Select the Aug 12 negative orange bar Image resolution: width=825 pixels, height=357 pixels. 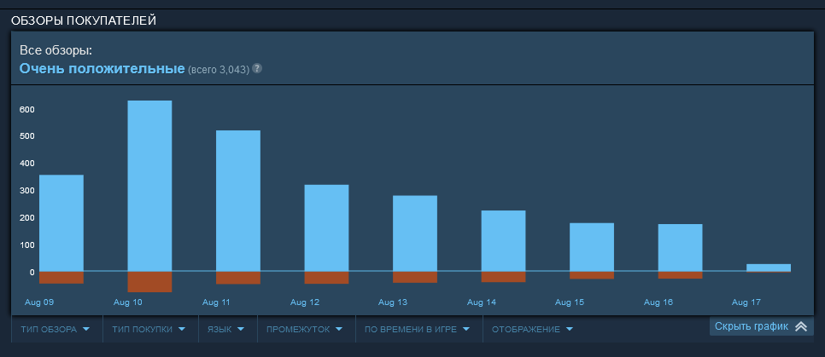(327, 278)
